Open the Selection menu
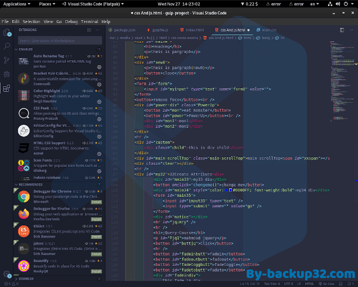Screen dimensions: 358x287 coord(31,22)
